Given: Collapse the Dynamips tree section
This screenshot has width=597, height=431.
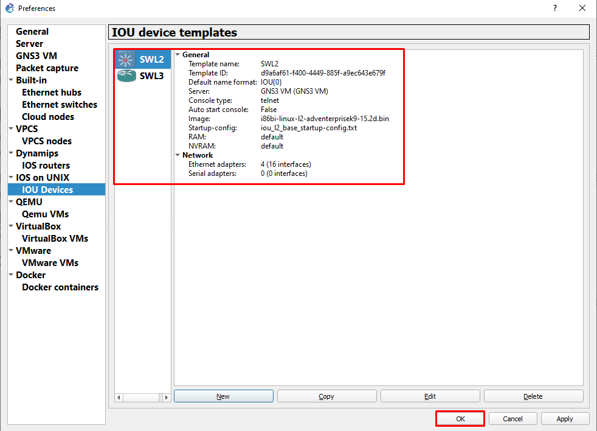Looking at the screenshot, I should [11, 153].
